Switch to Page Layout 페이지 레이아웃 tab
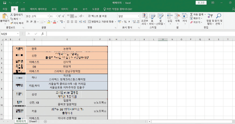The image size is (235, 124). [x=38, y=9]
